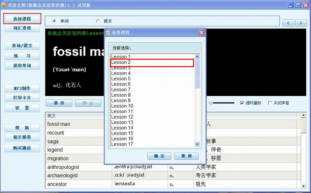Open the 设置 settings button
The width and height of the screenshot is (311, 193).
coord(22,108)
